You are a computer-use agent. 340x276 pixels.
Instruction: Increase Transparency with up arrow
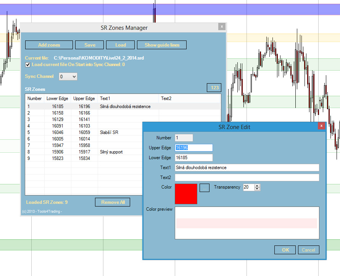257,186
